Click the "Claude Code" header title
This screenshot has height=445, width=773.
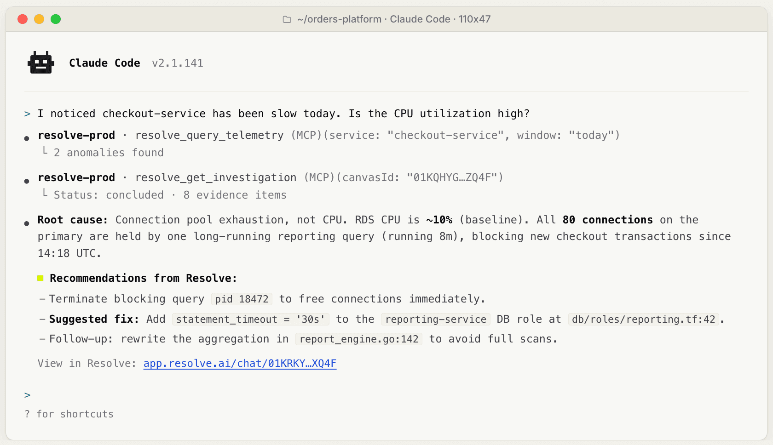coord(104,63)
